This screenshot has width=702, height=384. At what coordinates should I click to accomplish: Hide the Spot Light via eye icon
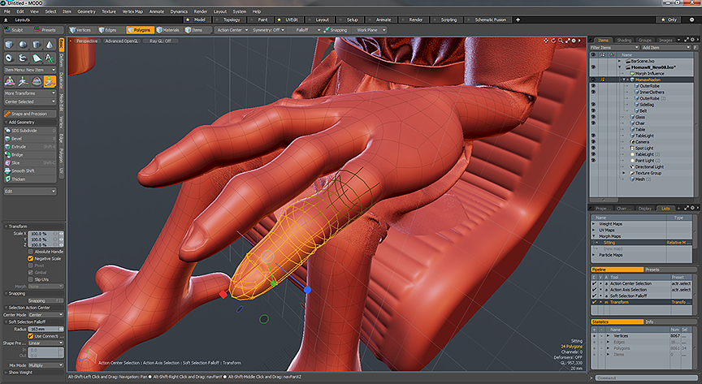594,148
